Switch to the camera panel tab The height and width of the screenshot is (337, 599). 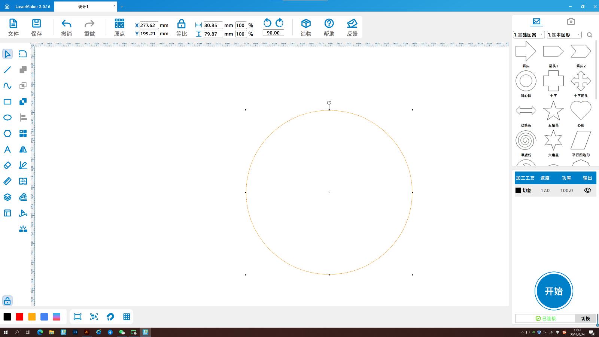click(571, 22)
